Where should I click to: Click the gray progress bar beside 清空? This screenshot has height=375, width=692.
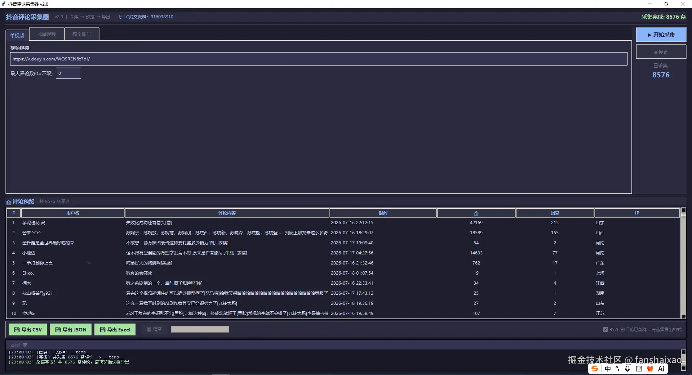point(200,330)
